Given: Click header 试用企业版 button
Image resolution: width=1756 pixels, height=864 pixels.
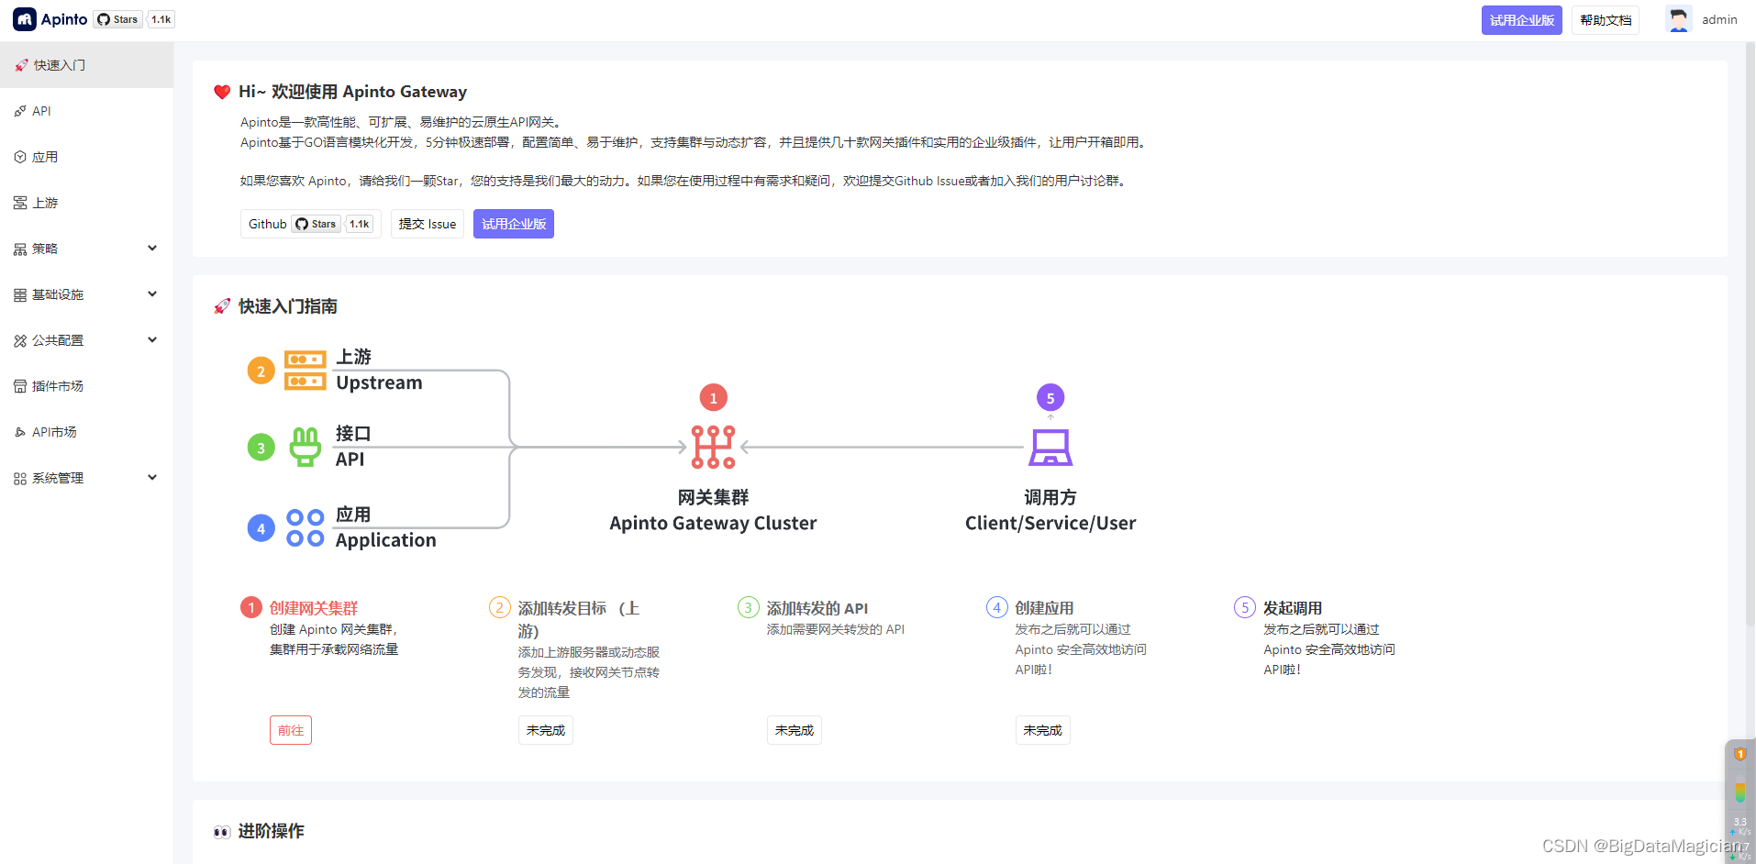Looking at the screenshot, I should click(x=1522, y=20).
